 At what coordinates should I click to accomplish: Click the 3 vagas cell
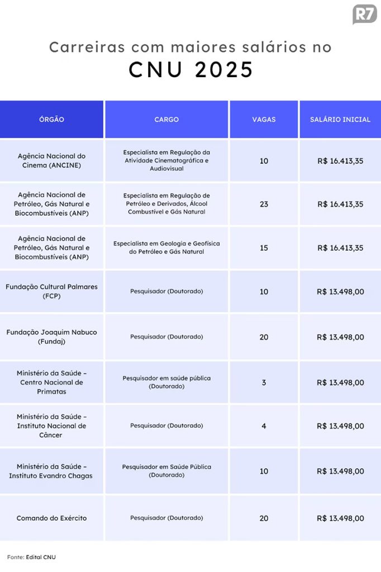(264, 383)
